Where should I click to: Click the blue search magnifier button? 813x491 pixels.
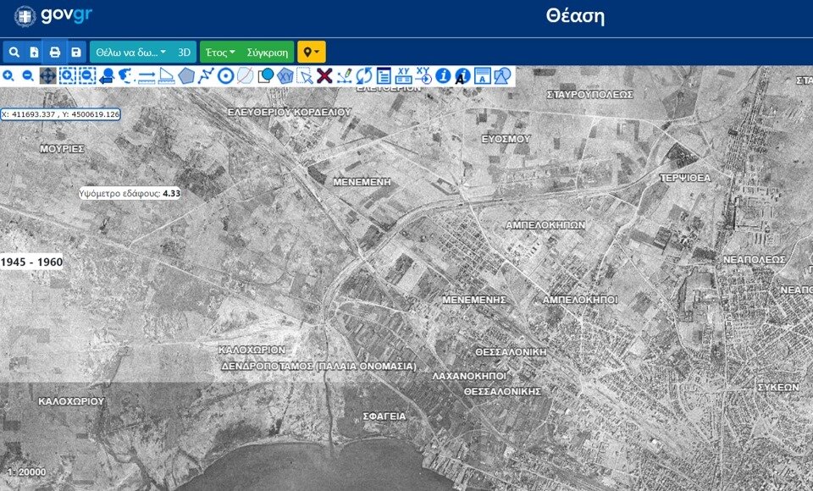coord(14,52)
